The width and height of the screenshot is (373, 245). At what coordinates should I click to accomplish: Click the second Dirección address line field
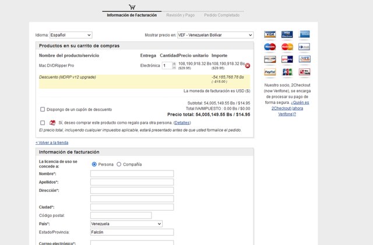tap(132, 199)
